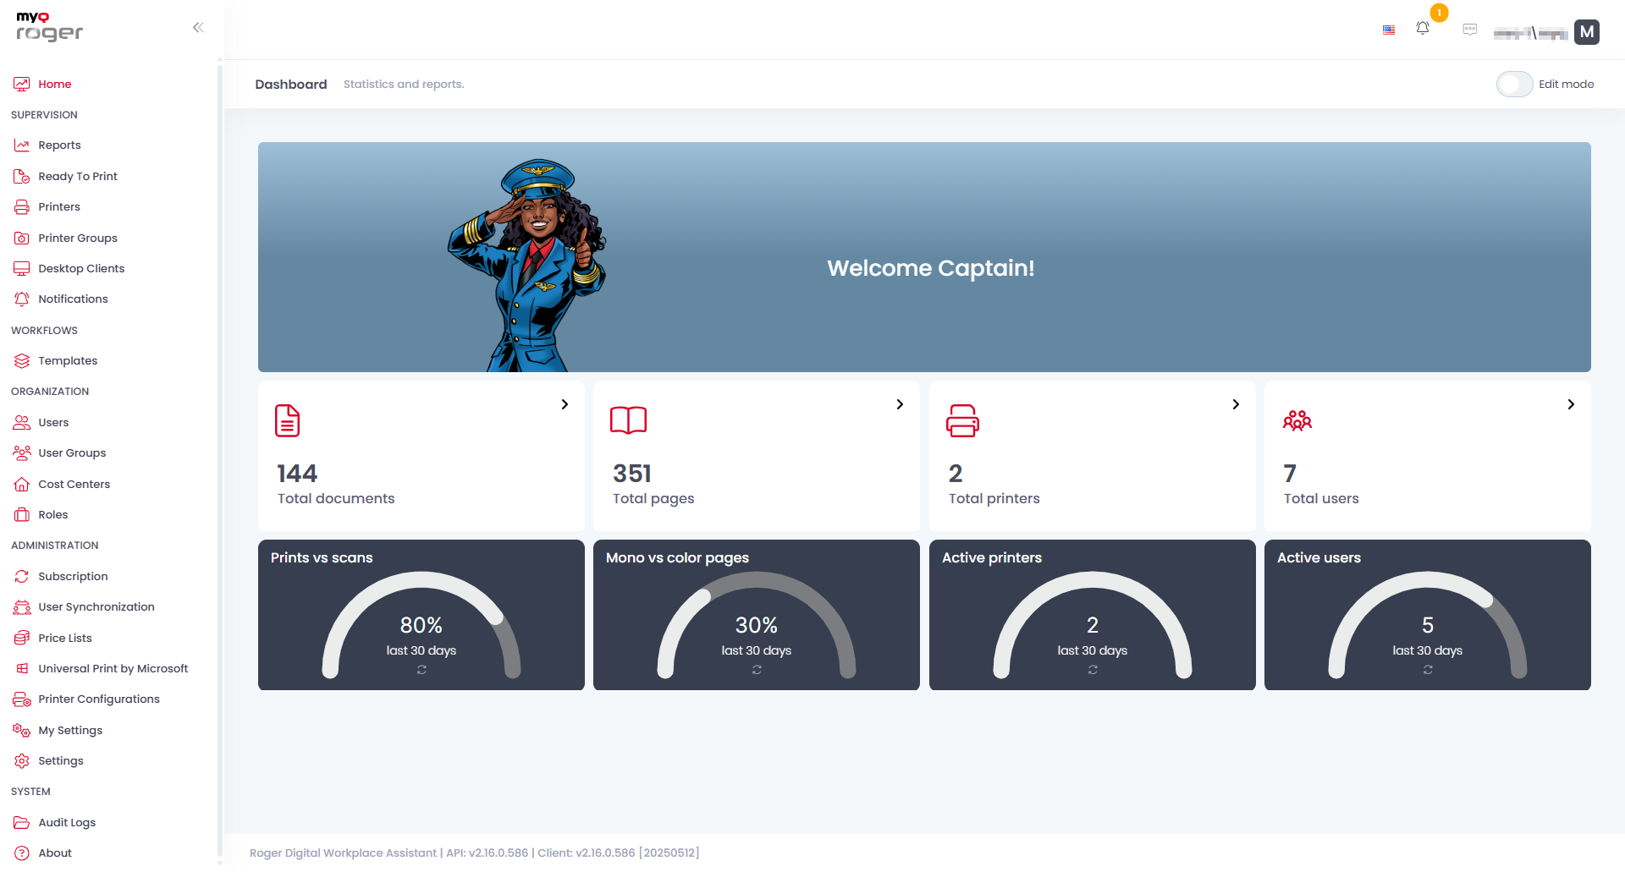Click the notification count badge

click(1439, 13)
